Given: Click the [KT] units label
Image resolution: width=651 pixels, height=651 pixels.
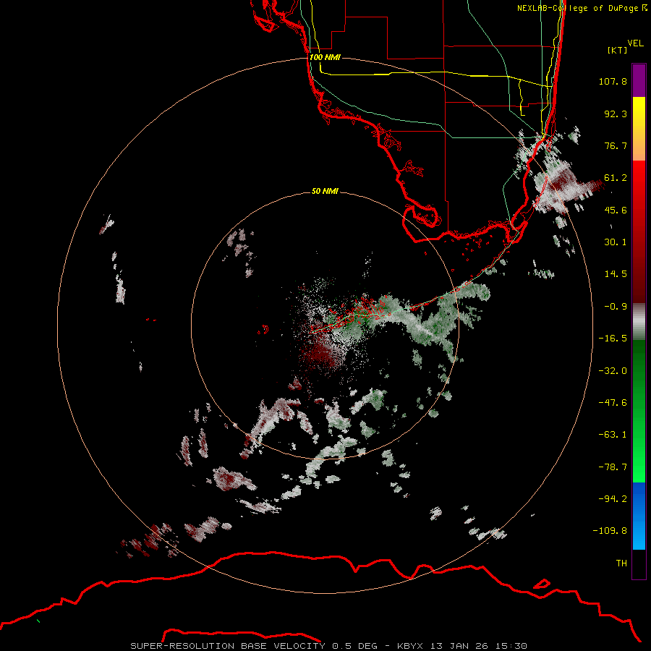Looking at the screenshot, I should coord(618,50).
